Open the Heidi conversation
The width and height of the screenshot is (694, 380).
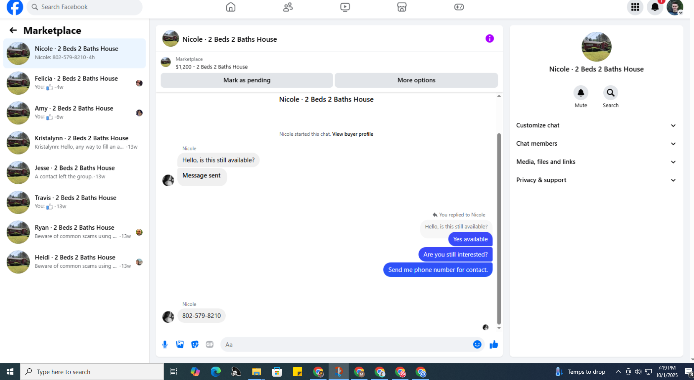click(74, 262)
